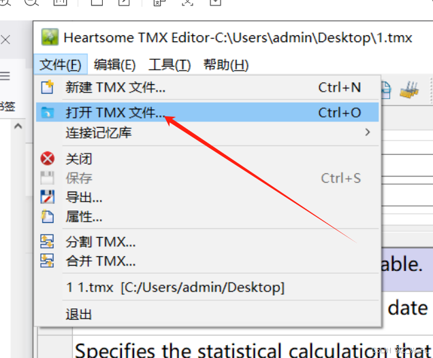Screen dimensions: 433x358
Task: Open recent file 1.tmx from Desktop
Action: click(207, 287)
